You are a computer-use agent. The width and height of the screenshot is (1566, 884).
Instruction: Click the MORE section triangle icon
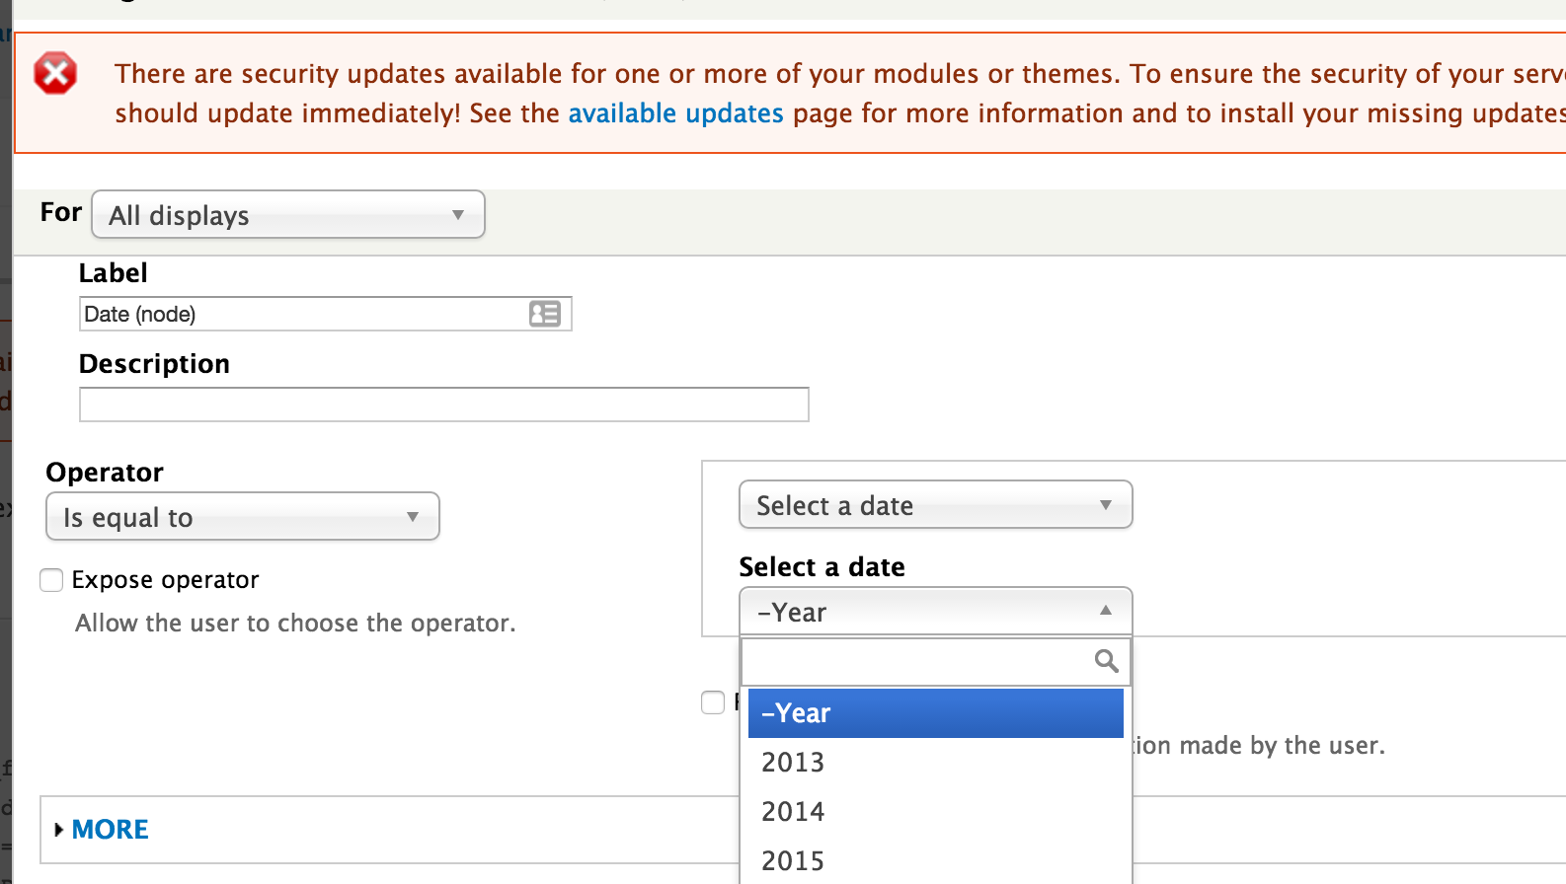point(59,830)
